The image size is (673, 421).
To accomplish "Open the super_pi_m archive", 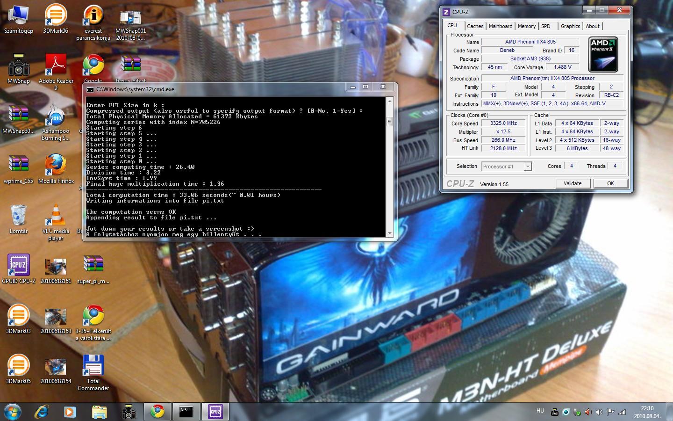I will [93, 269].
